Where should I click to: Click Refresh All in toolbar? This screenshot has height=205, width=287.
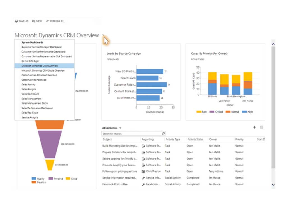point(55,21)
